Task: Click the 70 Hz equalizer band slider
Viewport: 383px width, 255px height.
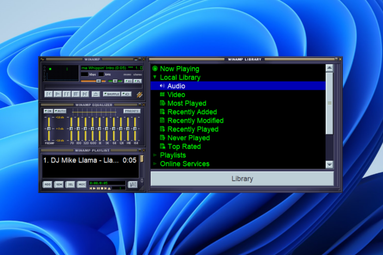Action: tap(71, 129)
